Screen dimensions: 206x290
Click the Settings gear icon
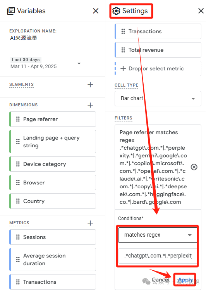coord(116,11)
